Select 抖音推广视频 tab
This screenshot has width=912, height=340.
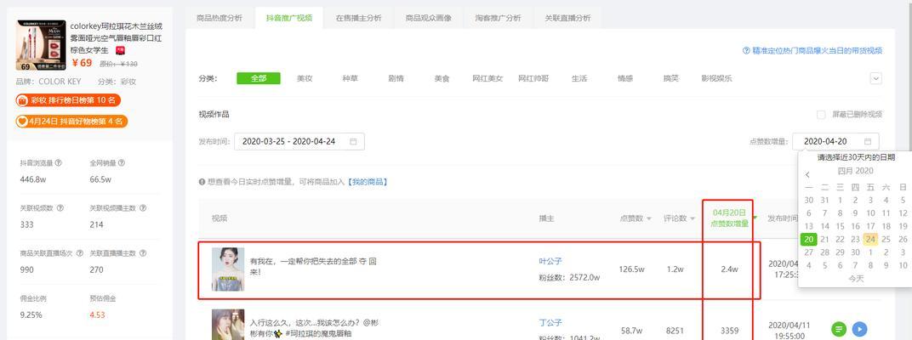tap(289, 18)
